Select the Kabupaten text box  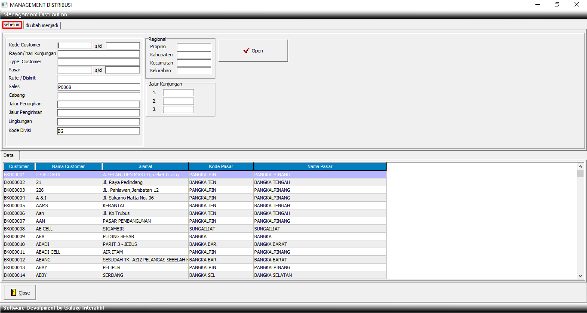coord(194,55)
